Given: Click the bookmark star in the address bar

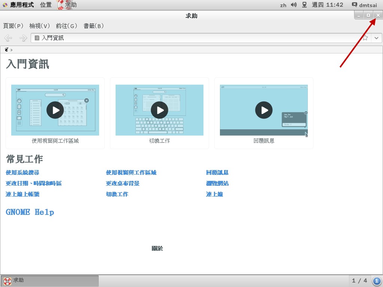Looking at the screenshot, I should click(x=365, y=38).
